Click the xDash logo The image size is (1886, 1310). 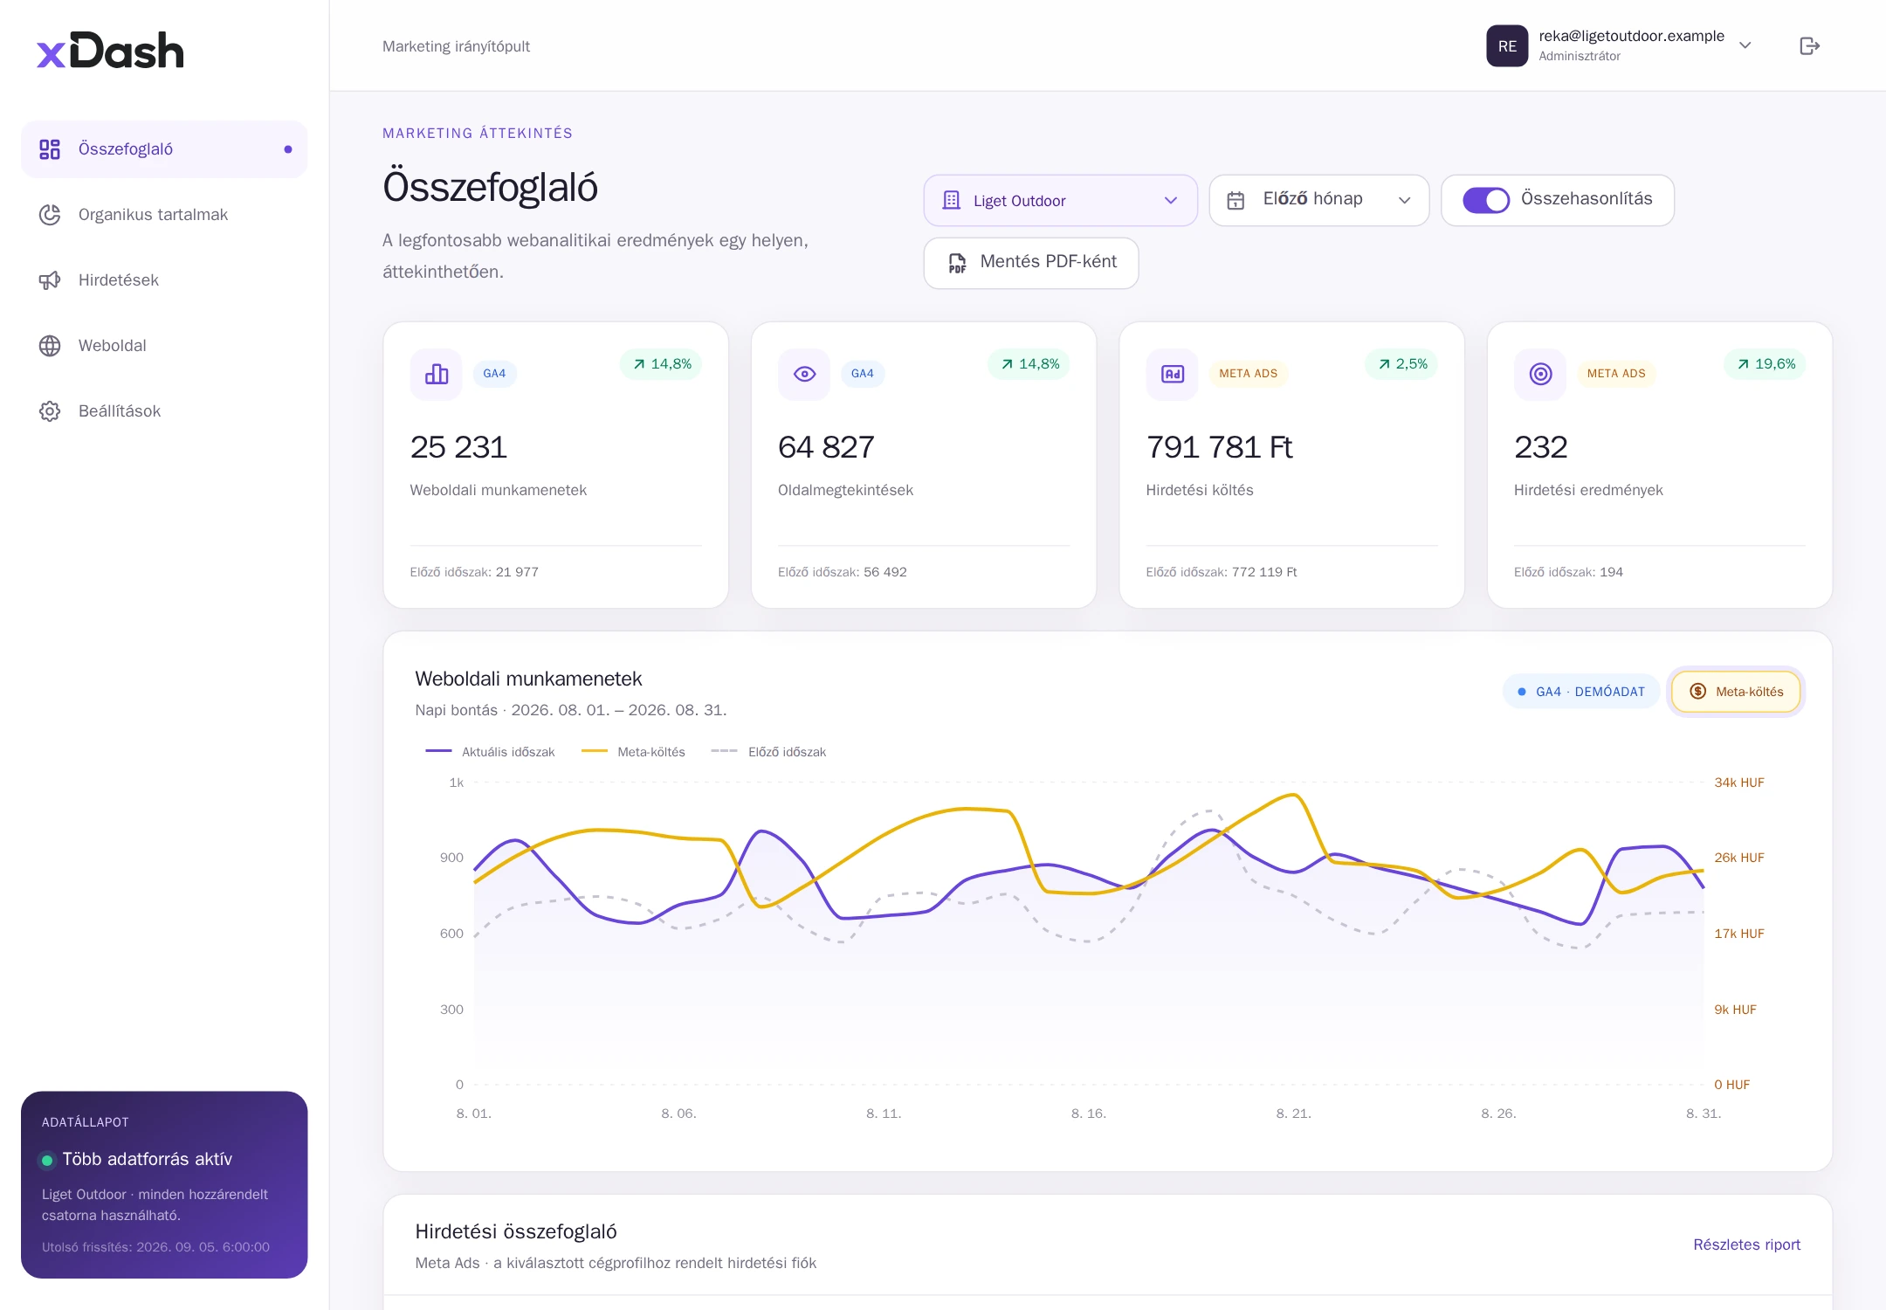110,51
